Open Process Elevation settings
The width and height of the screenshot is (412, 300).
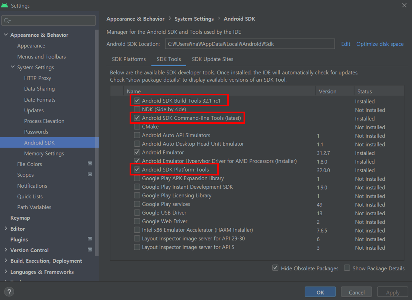tap(44, 121)
